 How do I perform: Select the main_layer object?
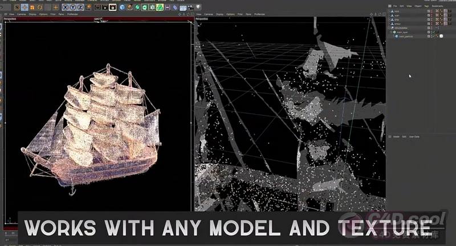(x=402, y=32)
